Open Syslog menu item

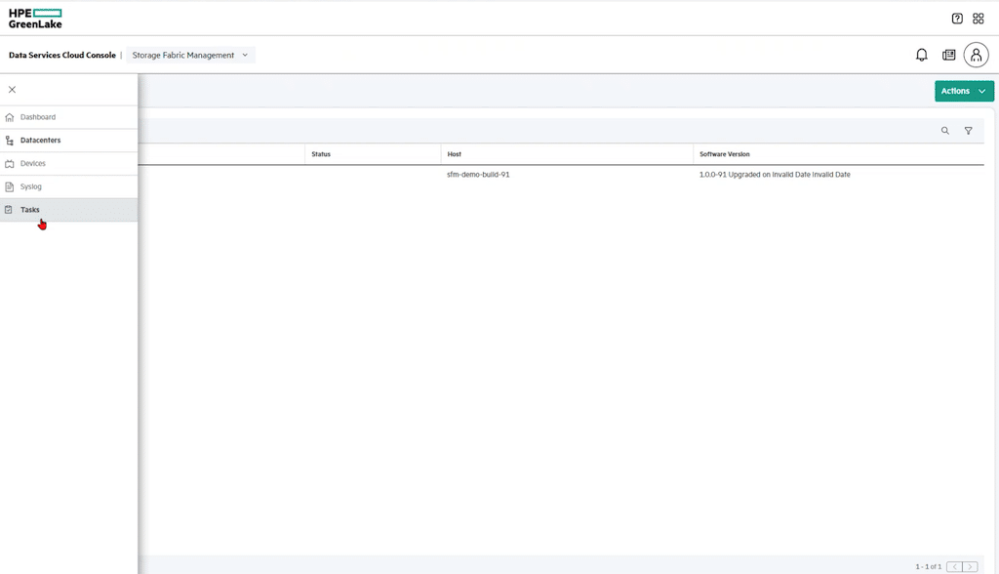pos(69,186)
